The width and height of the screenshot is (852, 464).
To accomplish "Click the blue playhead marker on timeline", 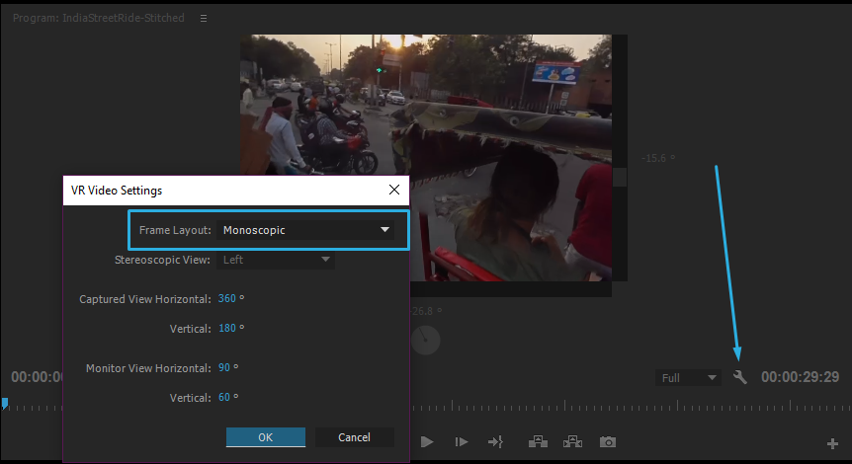I will tap(4, 403).
